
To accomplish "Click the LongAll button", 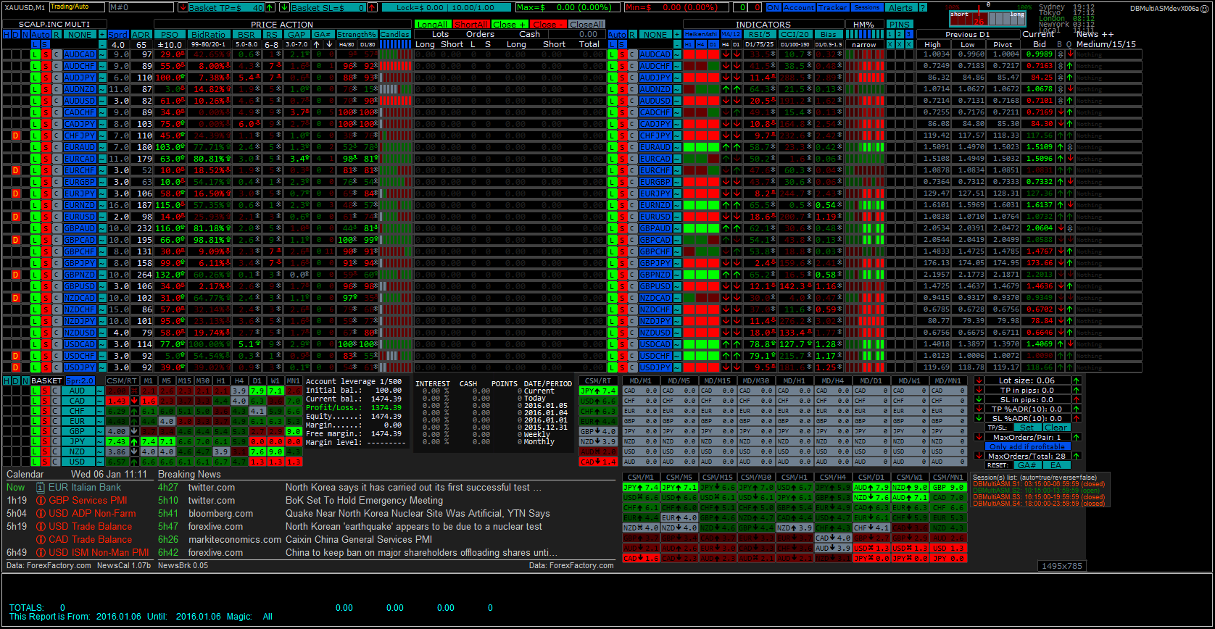I will [x=432, y=24].
